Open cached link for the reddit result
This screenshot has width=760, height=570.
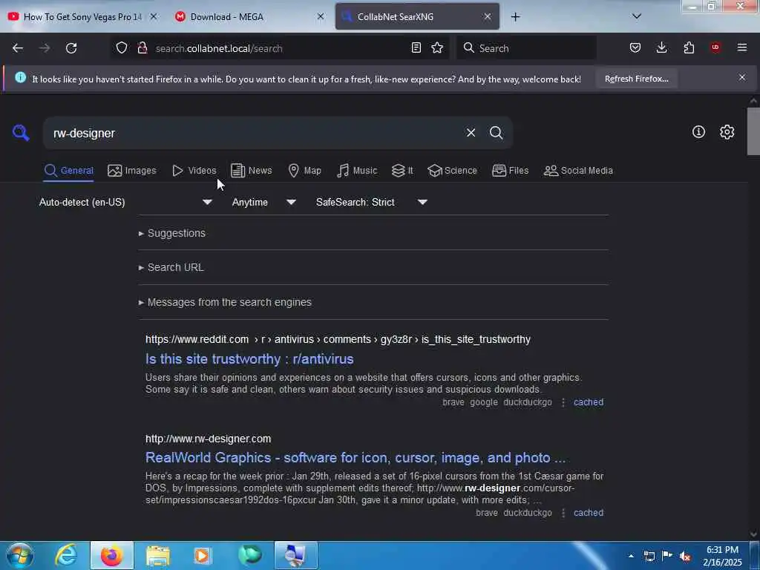[589, 402]
